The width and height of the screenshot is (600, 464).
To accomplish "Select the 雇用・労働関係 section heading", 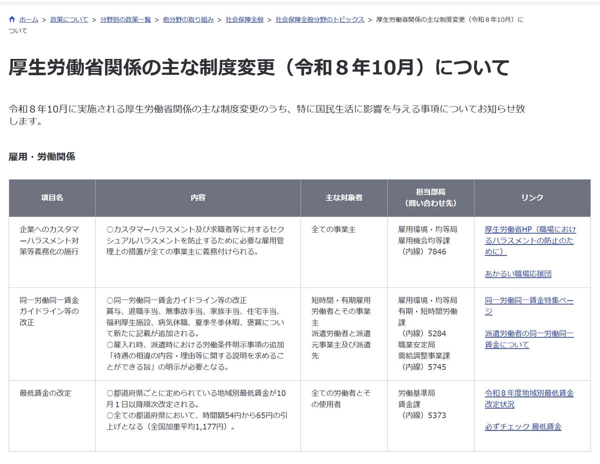I will [42, 156].
